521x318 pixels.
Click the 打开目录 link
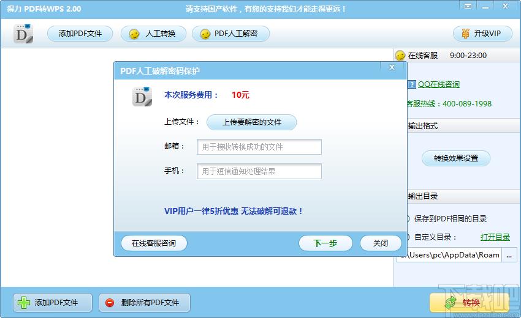pyautogui.click(x=495, y=237)
